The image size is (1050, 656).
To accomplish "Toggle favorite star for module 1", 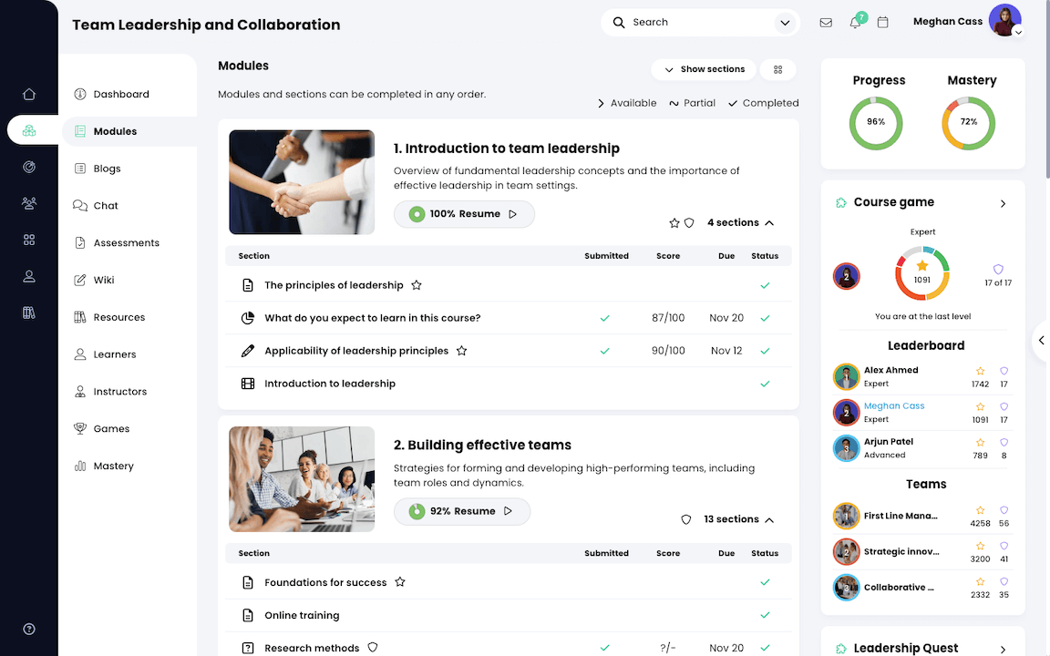I will [674, 223].
